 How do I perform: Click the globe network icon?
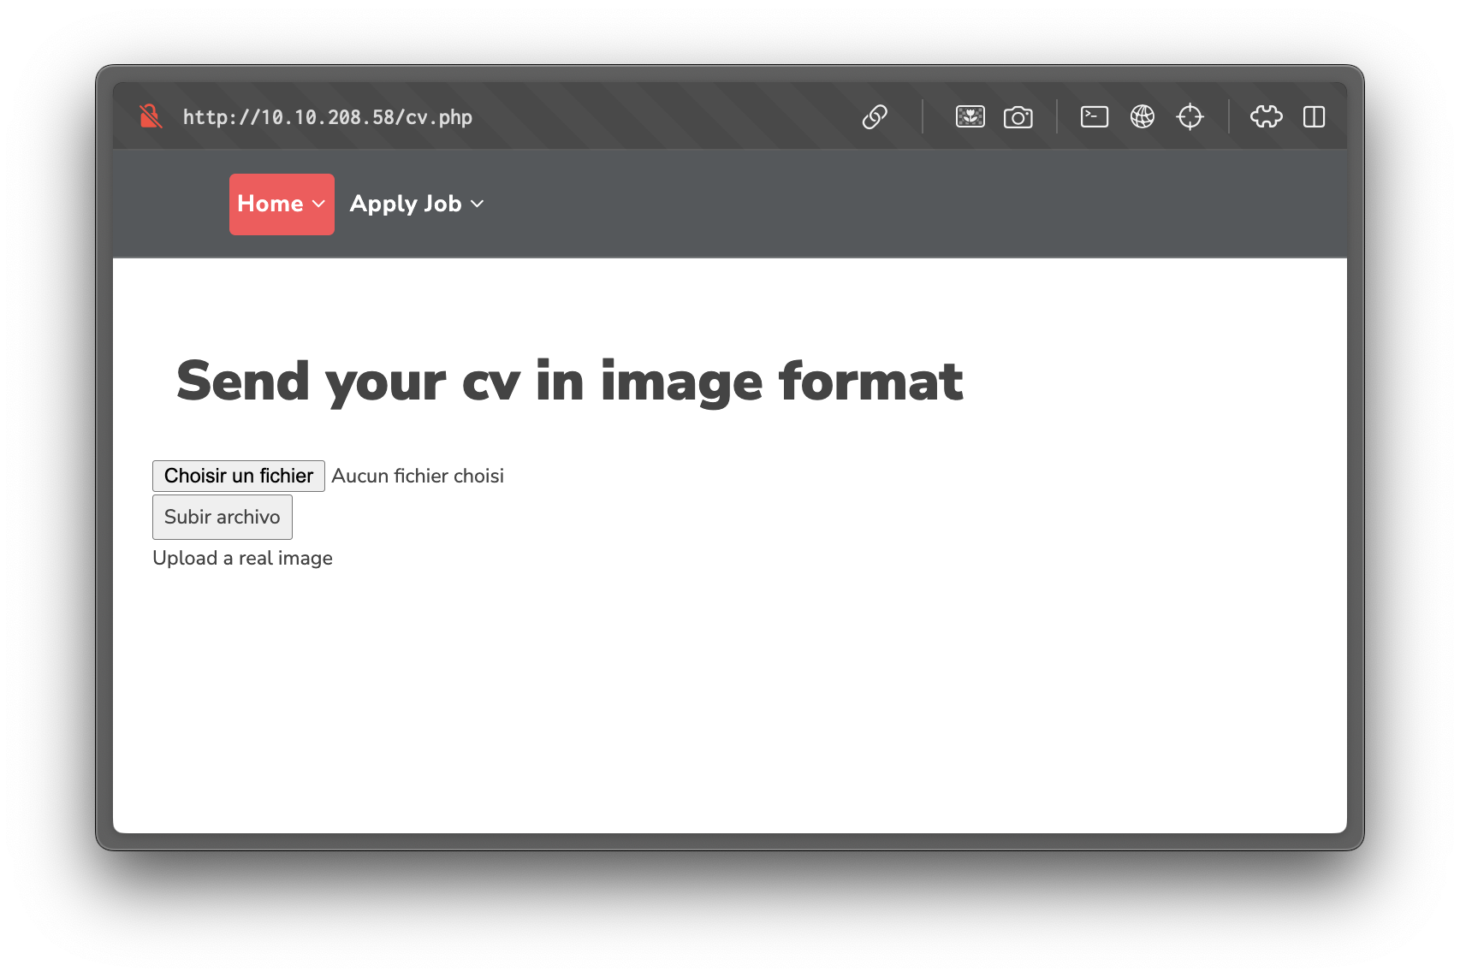pyautogui.click(x=1142, y=116)
